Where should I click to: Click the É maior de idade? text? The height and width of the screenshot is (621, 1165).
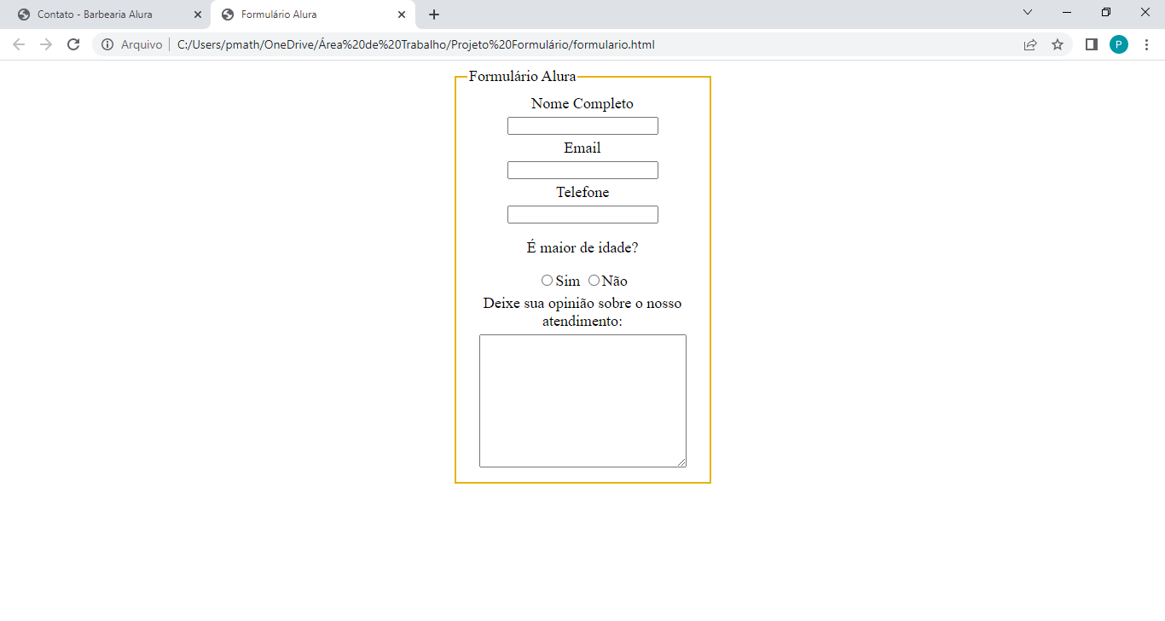[x=582, y=248]
